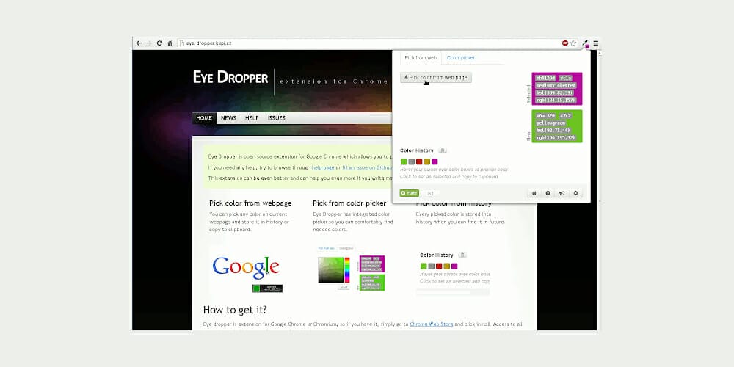This screenshot has width=734, height=367.
Task: Click the Color History screenshot thumbnail on page
Action: (x=453, y=273)
